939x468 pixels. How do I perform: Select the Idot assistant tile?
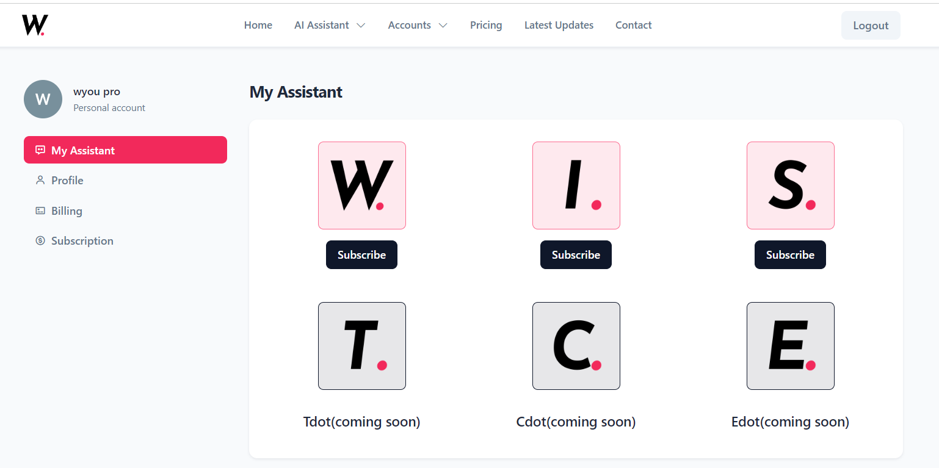[x=576, y=185]
